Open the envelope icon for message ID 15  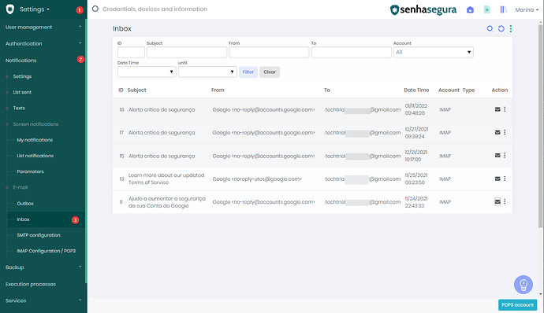pos(497,156)
